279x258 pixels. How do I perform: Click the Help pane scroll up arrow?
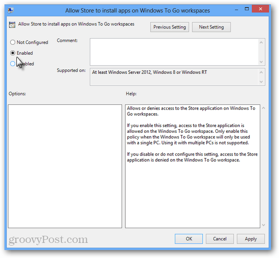(x=263, y=108)
